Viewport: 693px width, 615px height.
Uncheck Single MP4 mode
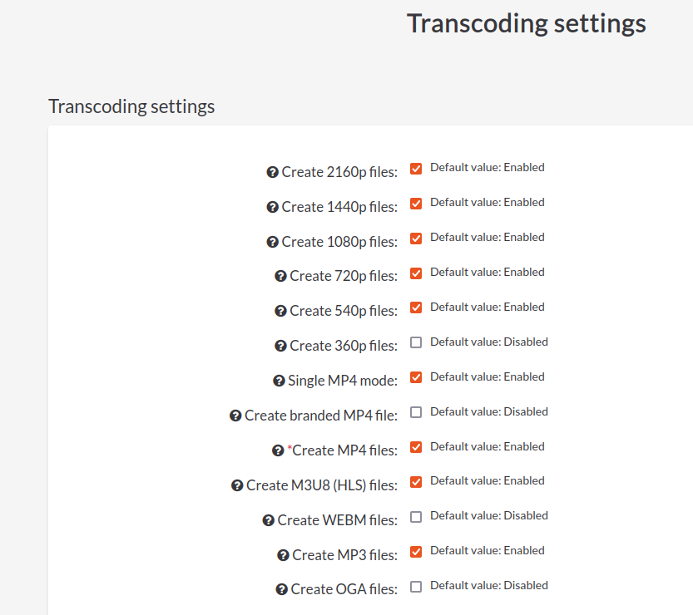[x=415, y=377]
